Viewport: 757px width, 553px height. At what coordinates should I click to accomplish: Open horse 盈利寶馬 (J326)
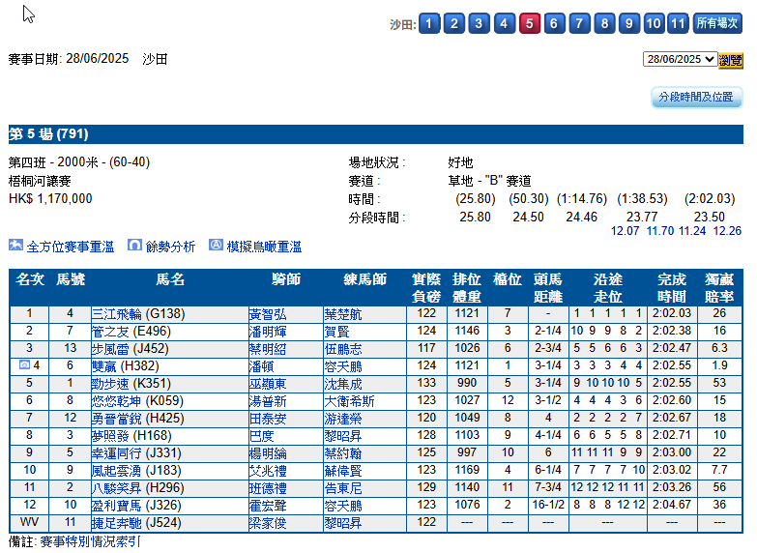136,506
